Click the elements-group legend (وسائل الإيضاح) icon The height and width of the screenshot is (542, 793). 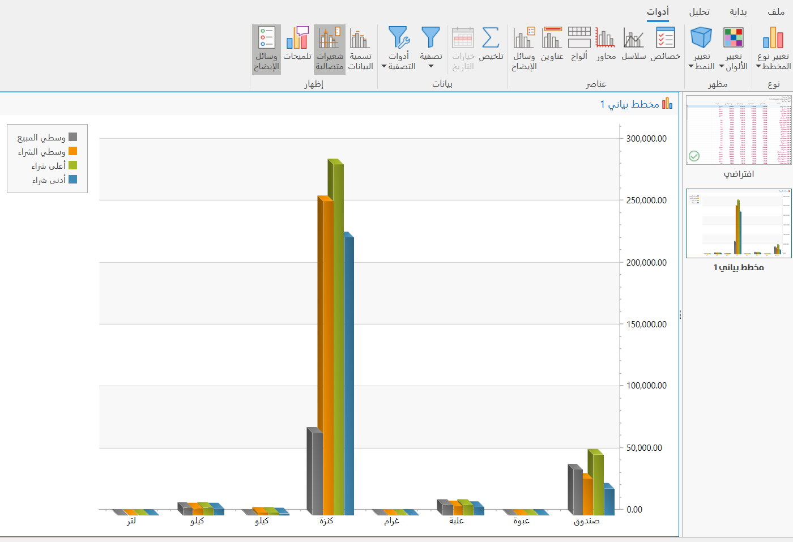524,39
